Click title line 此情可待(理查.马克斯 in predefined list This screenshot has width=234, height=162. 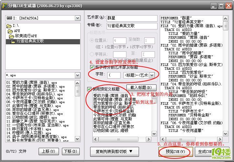(112, 119)
